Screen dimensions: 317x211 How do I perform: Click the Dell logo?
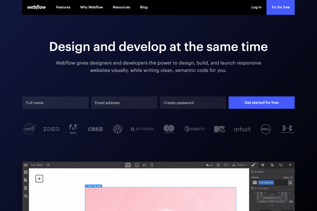tap(265, 129)
